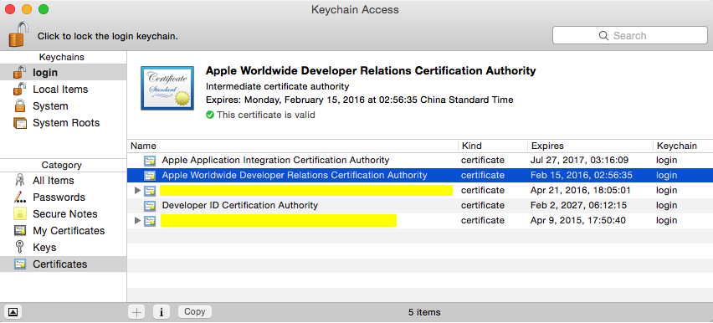Select the Local Items keychain

[64, 90]
